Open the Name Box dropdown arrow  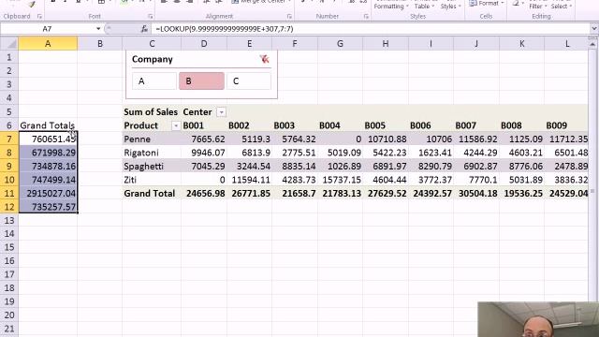98,29
